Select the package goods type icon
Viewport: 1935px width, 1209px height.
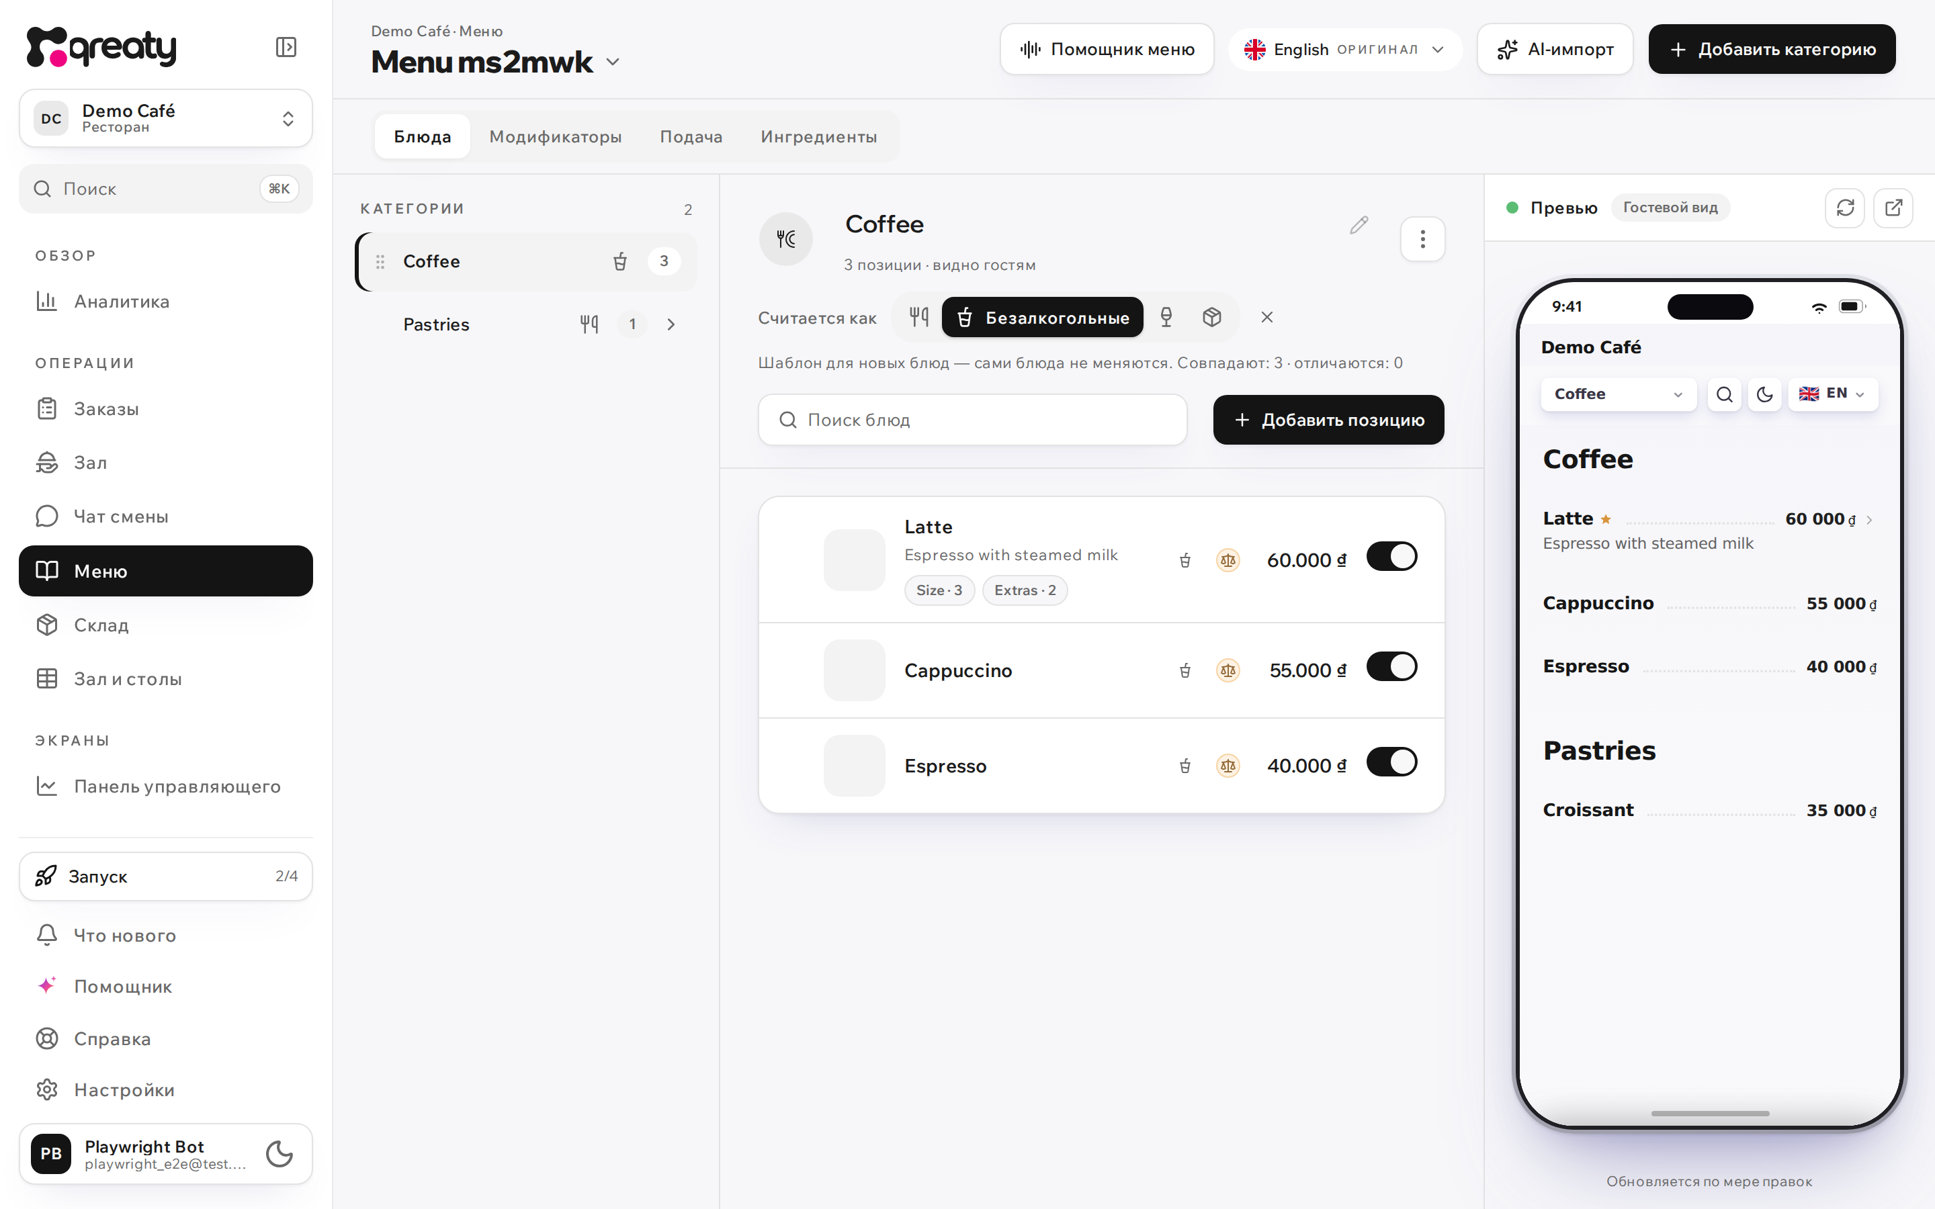pos(1211,318)
